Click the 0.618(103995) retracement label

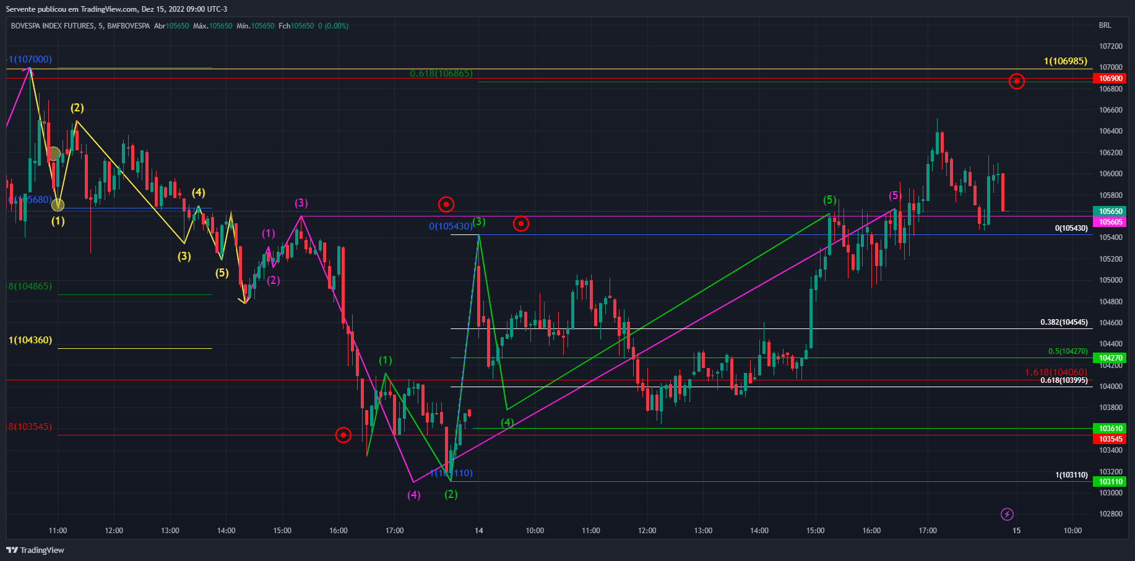click(x=1064, y=380)
